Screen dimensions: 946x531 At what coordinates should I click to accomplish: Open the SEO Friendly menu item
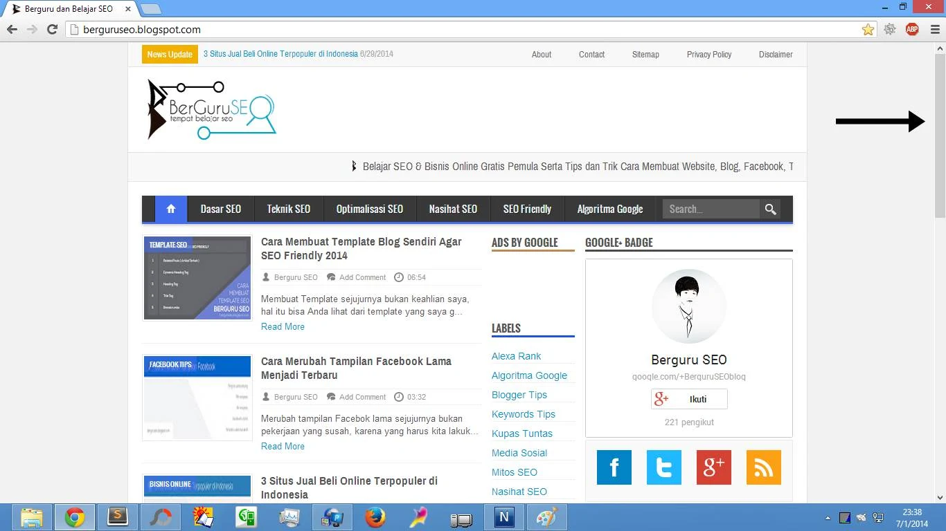(527, 209)
